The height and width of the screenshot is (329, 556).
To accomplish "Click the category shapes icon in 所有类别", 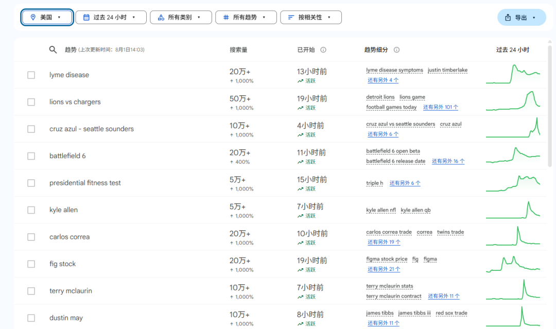I will coord(161,17).
